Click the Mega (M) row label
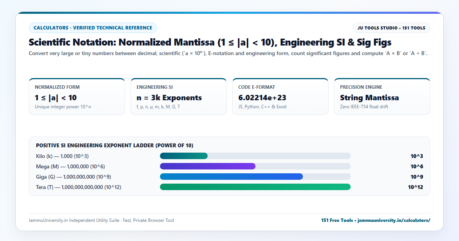This screenshot has width=459, height=241. pos(70,166)
